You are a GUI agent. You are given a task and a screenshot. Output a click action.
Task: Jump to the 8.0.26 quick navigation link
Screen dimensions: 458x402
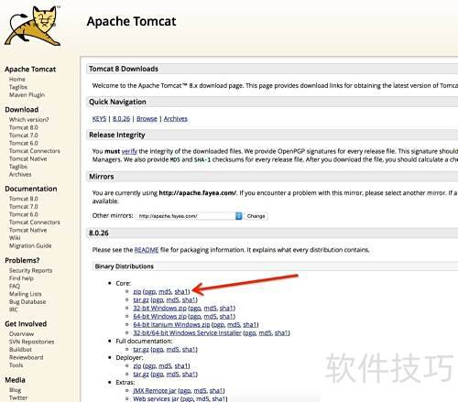(121, 119)
